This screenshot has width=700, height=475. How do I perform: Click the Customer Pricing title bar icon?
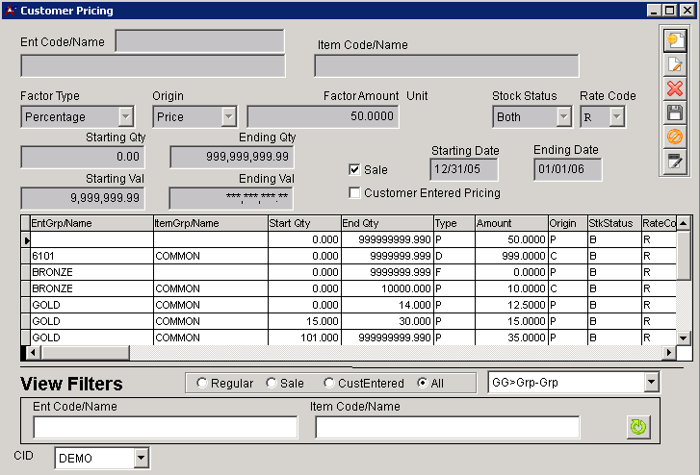coord(11,11)
